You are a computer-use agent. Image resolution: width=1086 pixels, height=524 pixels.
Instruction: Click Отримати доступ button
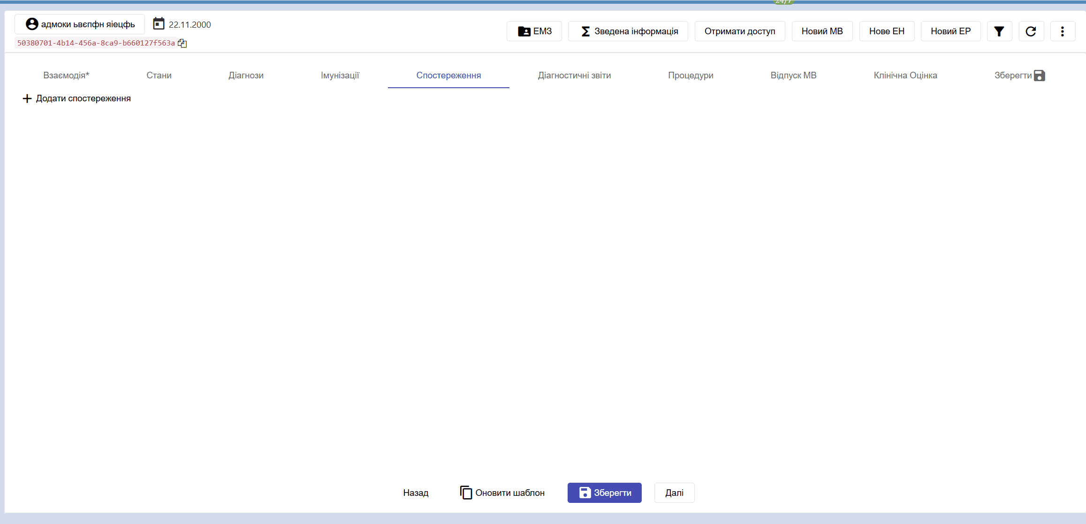[x=739, y=31]
